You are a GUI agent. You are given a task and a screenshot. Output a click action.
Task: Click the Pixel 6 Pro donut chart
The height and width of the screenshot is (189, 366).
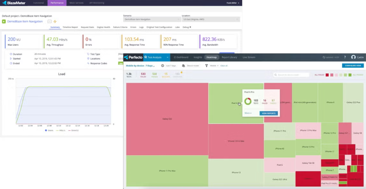(x=248, y=101)
